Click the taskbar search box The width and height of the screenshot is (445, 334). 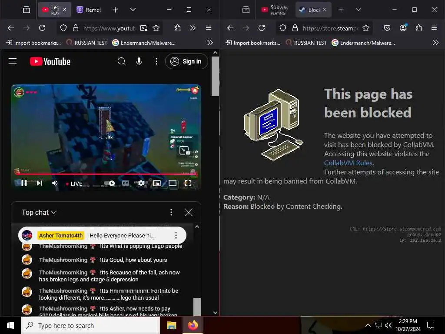tap(90, 325)
